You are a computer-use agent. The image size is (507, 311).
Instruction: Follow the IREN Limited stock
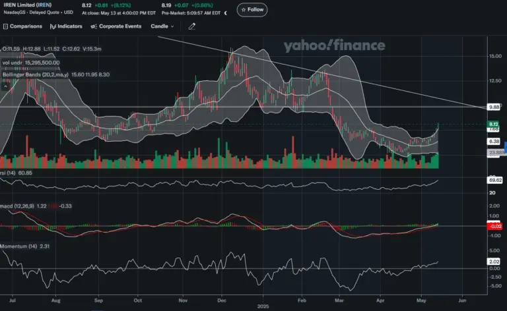point(252,10)
